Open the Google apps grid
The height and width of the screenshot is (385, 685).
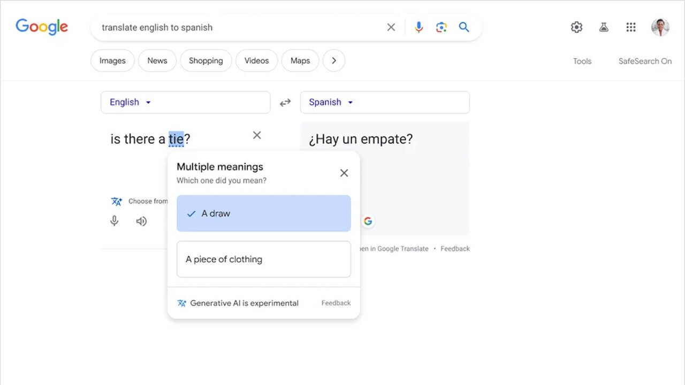click(x=631, y=27)
